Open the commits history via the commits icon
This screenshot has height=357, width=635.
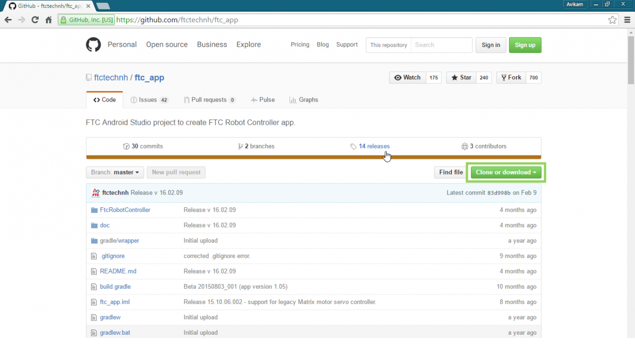[x=126, y=147]
